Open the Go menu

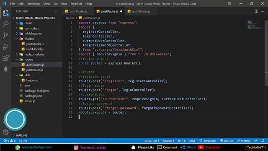coord(56,4)
